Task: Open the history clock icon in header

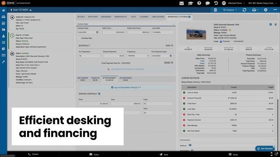Action: tap(216, 3)
